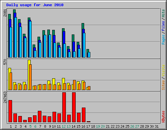Click the cyan pages bar for day 5
Screen dimensions: 167x130
[x=30, y=39]
